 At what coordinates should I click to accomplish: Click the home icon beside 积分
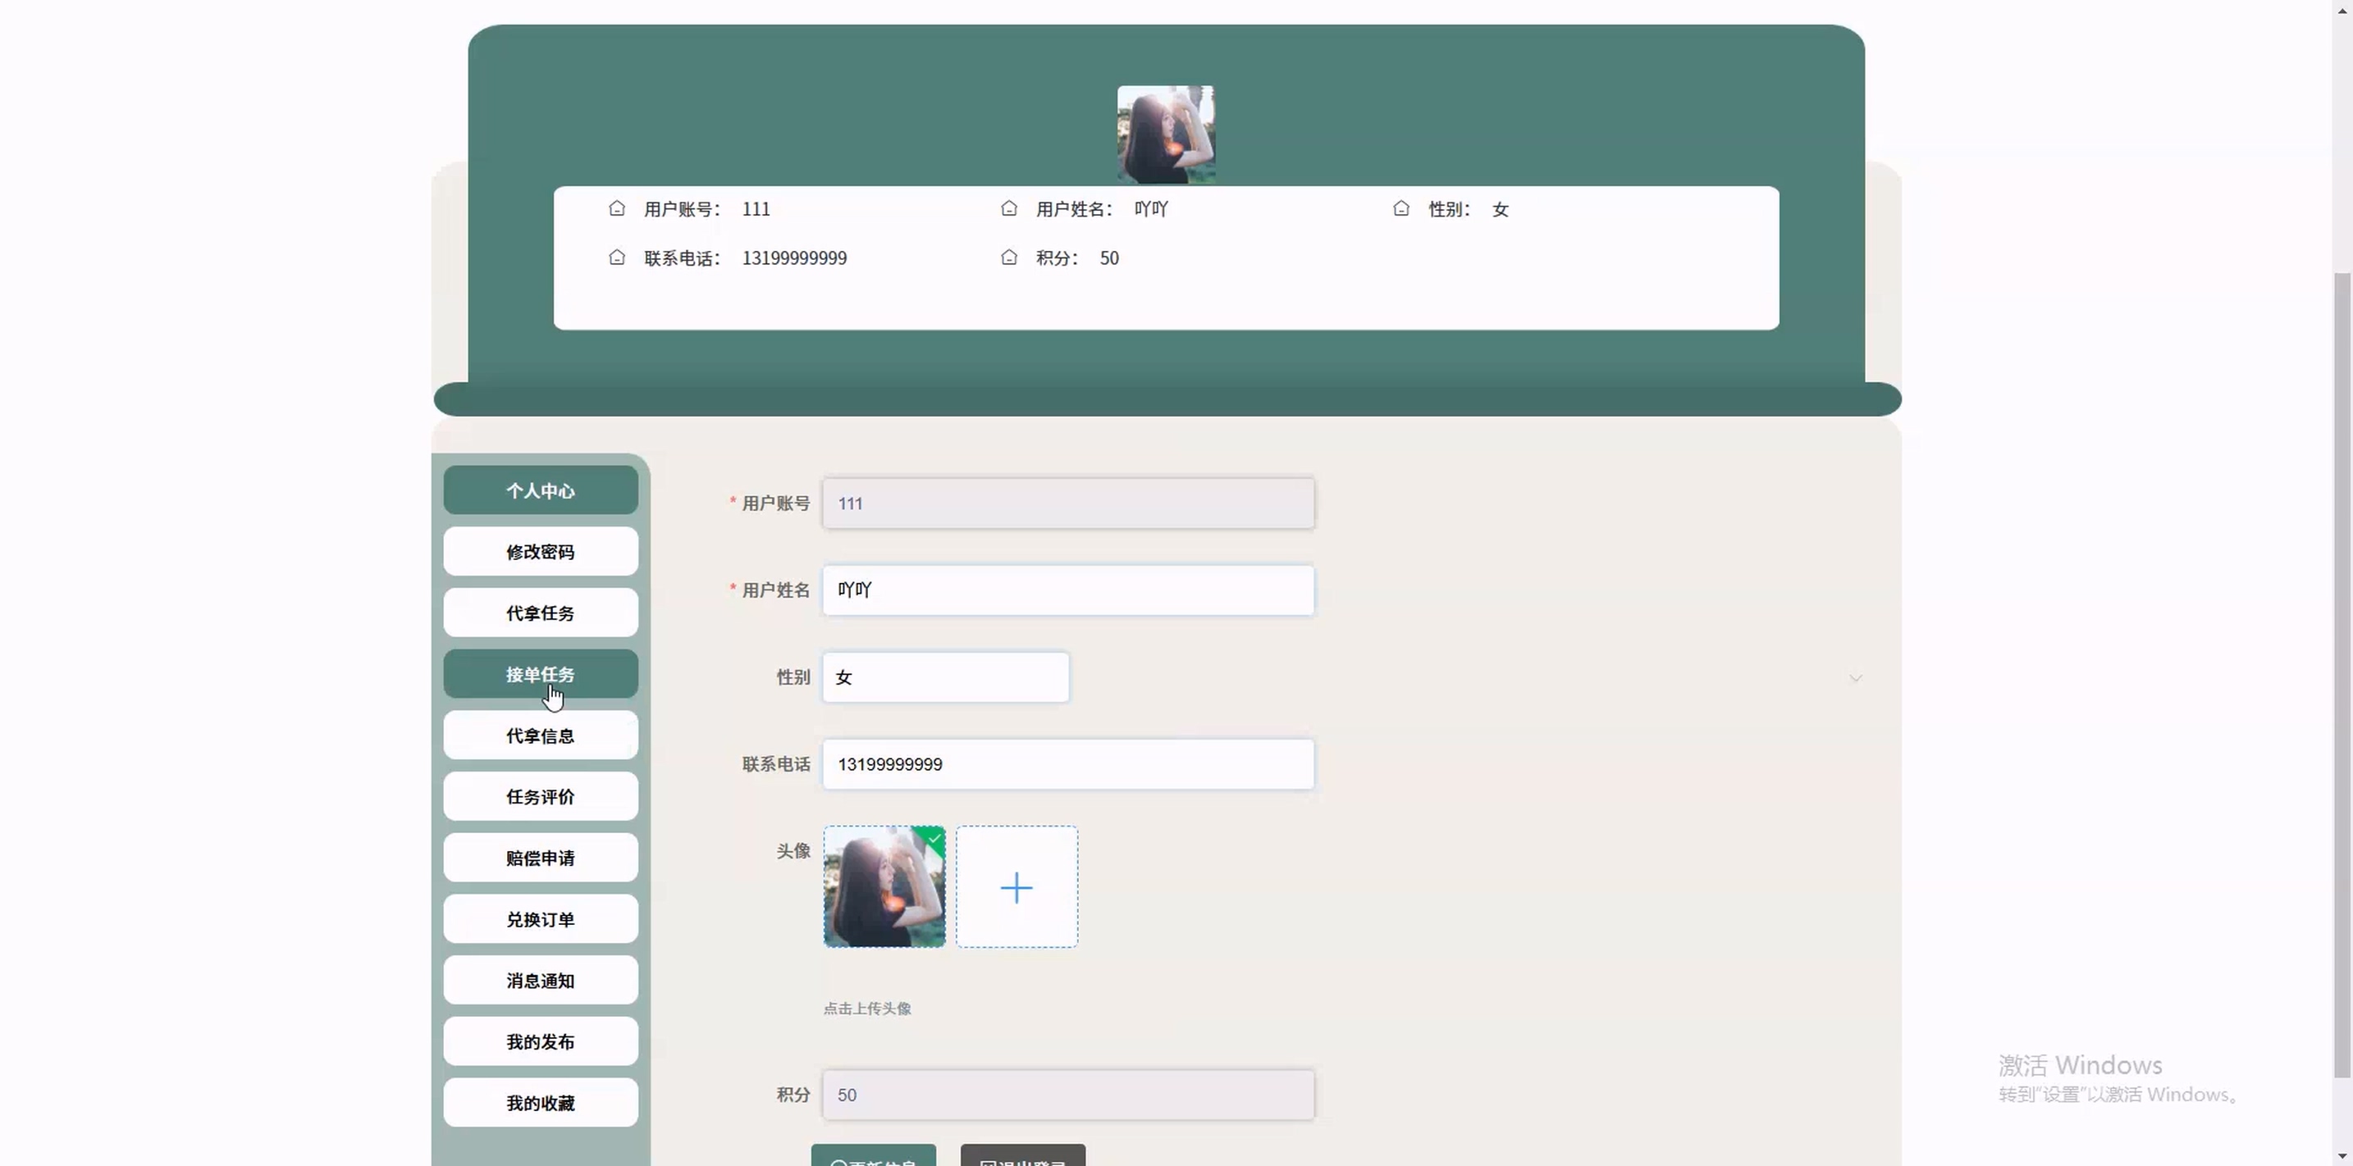tap(1008, 257)
